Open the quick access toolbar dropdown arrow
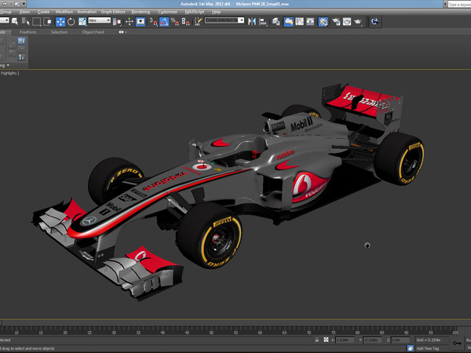 click(x=24, y=4)
